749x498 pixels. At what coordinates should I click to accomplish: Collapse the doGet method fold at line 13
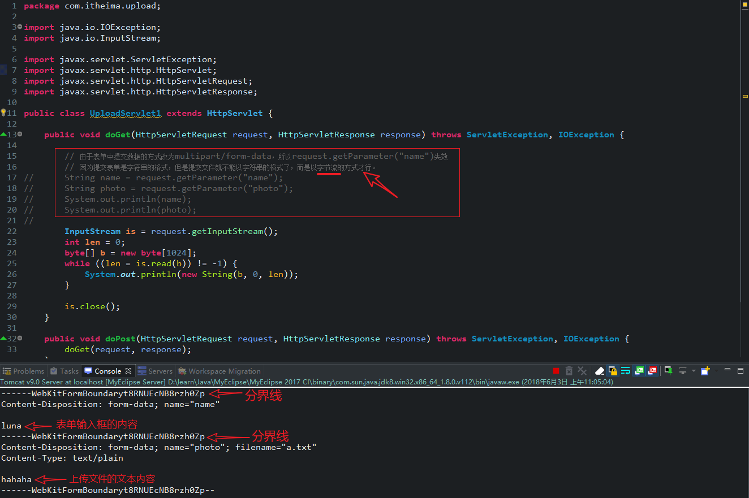20,135
